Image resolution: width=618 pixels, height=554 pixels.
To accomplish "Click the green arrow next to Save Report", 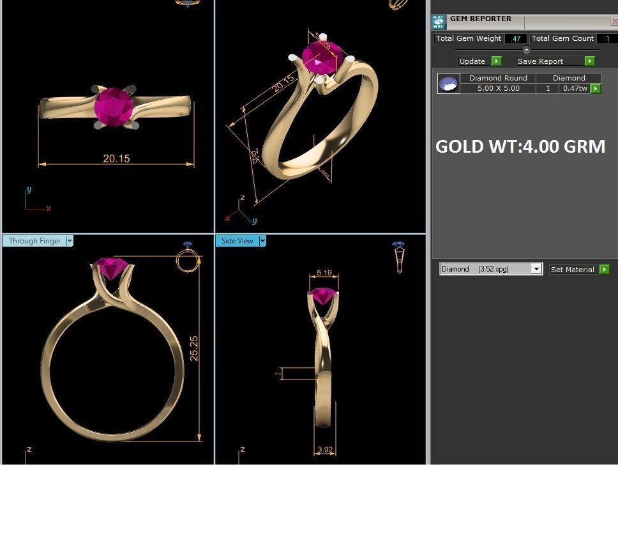I will coord(590,61).
